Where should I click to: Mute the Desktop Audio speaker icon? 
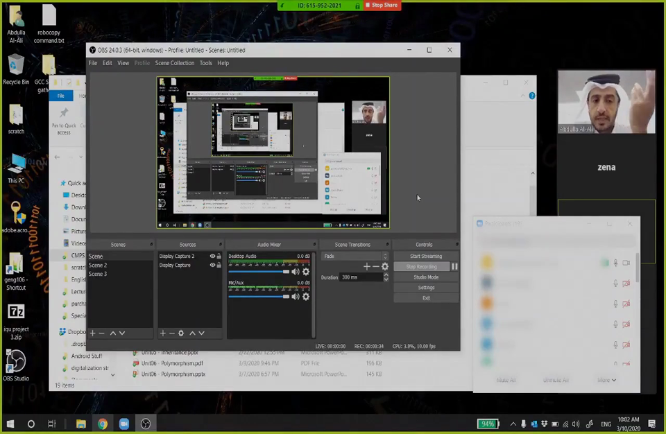pyautogui.click(x=296, y=272)
